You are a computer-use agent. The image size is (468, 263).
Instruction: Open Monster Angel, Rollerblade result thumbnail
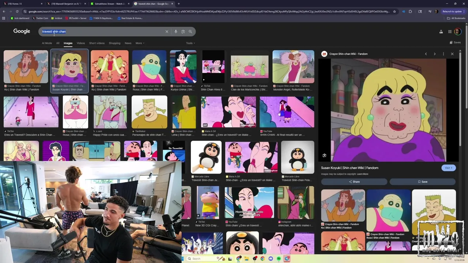tap(293, 67)
